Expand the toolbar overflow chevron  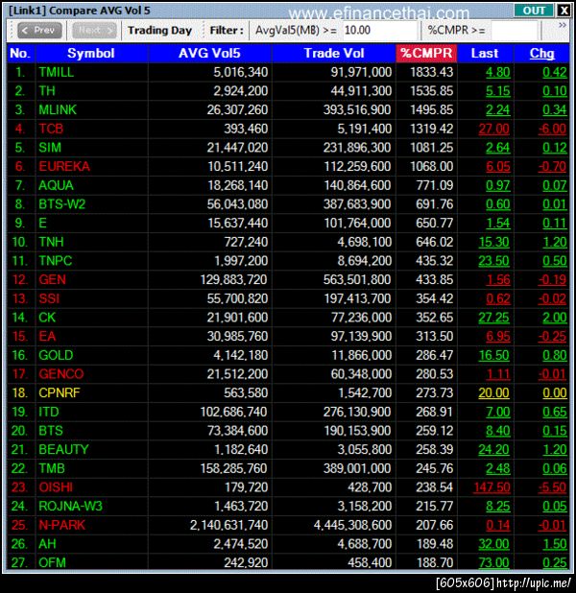563,25
